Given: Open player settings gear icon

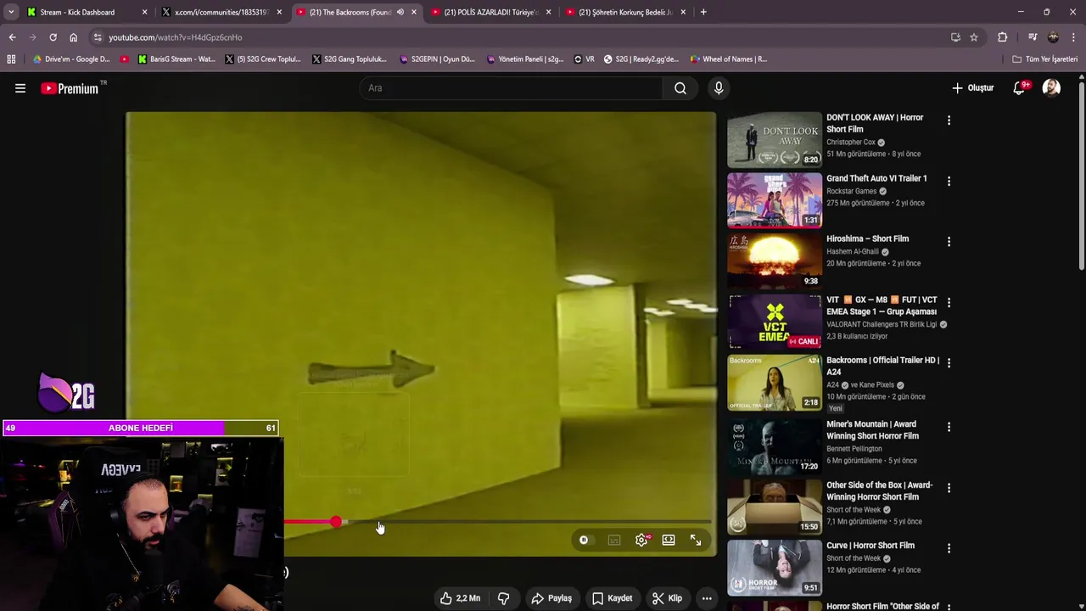Looking at the screenshot, I should pos(641,540).
